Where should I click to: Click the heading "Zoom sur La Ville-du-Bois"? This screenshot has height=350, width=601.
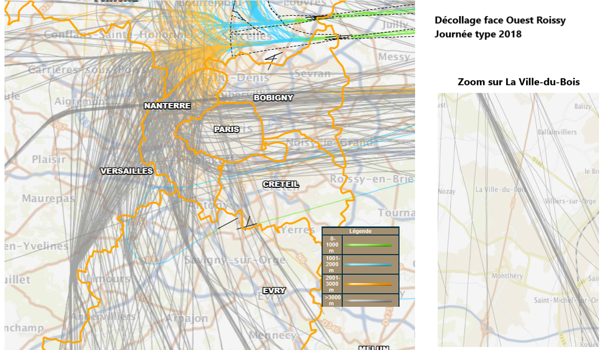pyautogui.click(x=519, y=82)
